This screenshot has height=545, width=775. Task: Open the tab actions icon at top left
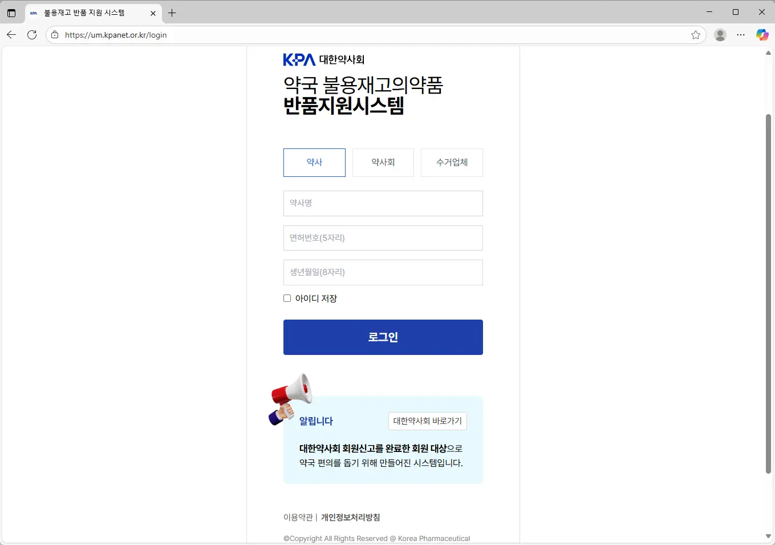[11, 12]
